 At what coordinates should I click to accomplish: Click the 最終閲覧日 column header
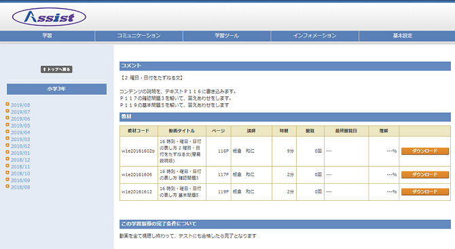(346, 131)
